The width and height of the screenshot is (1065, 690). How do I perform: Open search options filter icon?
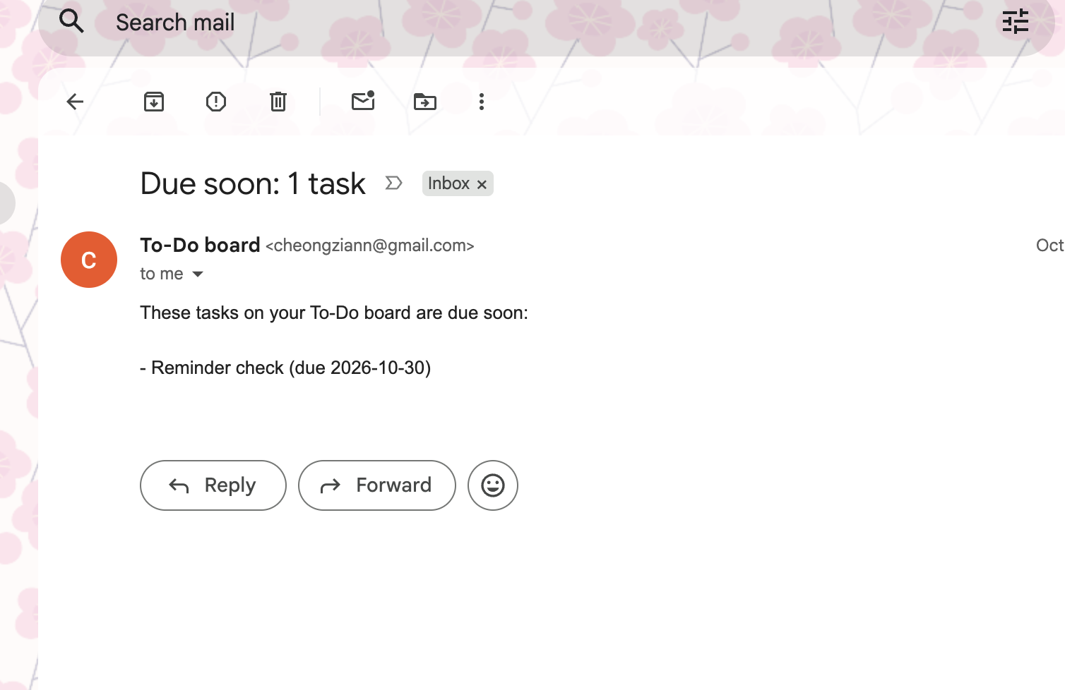1016,21
